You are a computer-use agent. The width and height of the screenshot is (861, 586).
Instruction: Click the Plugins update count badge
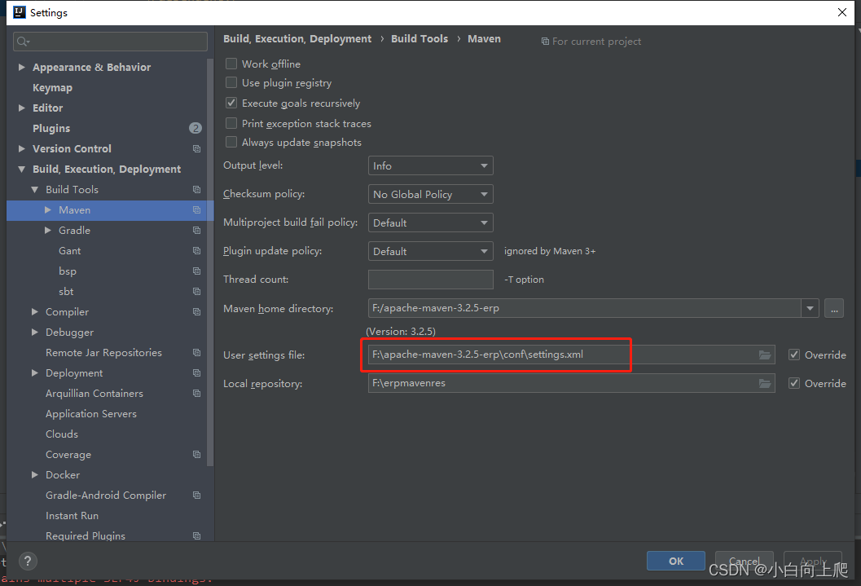[195, 128]
